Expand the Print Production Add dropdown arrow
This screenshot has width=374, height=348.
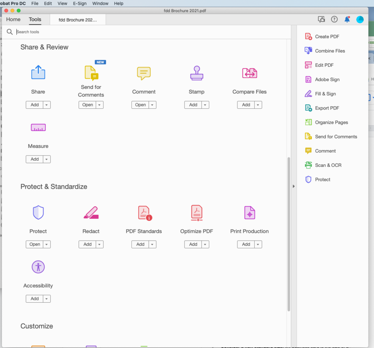tap(258, 245)
